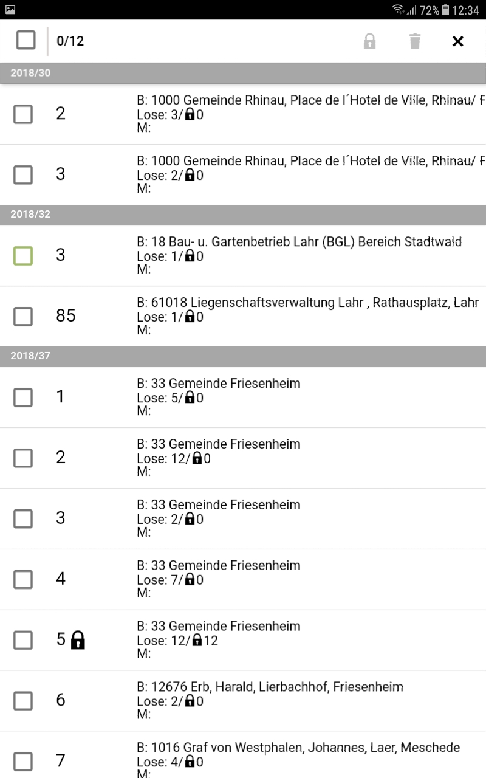Tap the image notification icon in status bar

click(10, 10)
